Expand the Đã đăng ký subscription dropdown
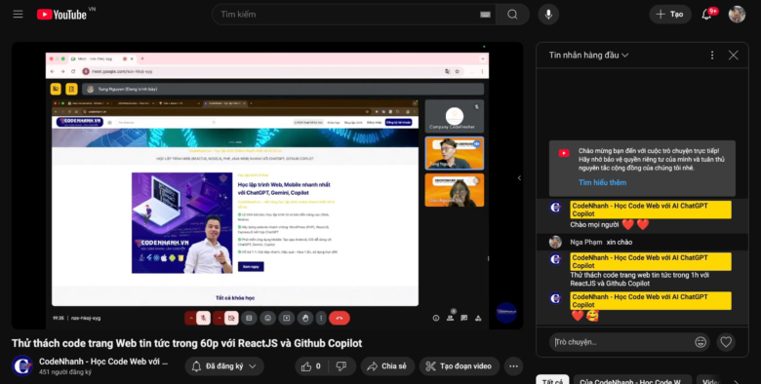761x384 pixels. click(224, 366)
